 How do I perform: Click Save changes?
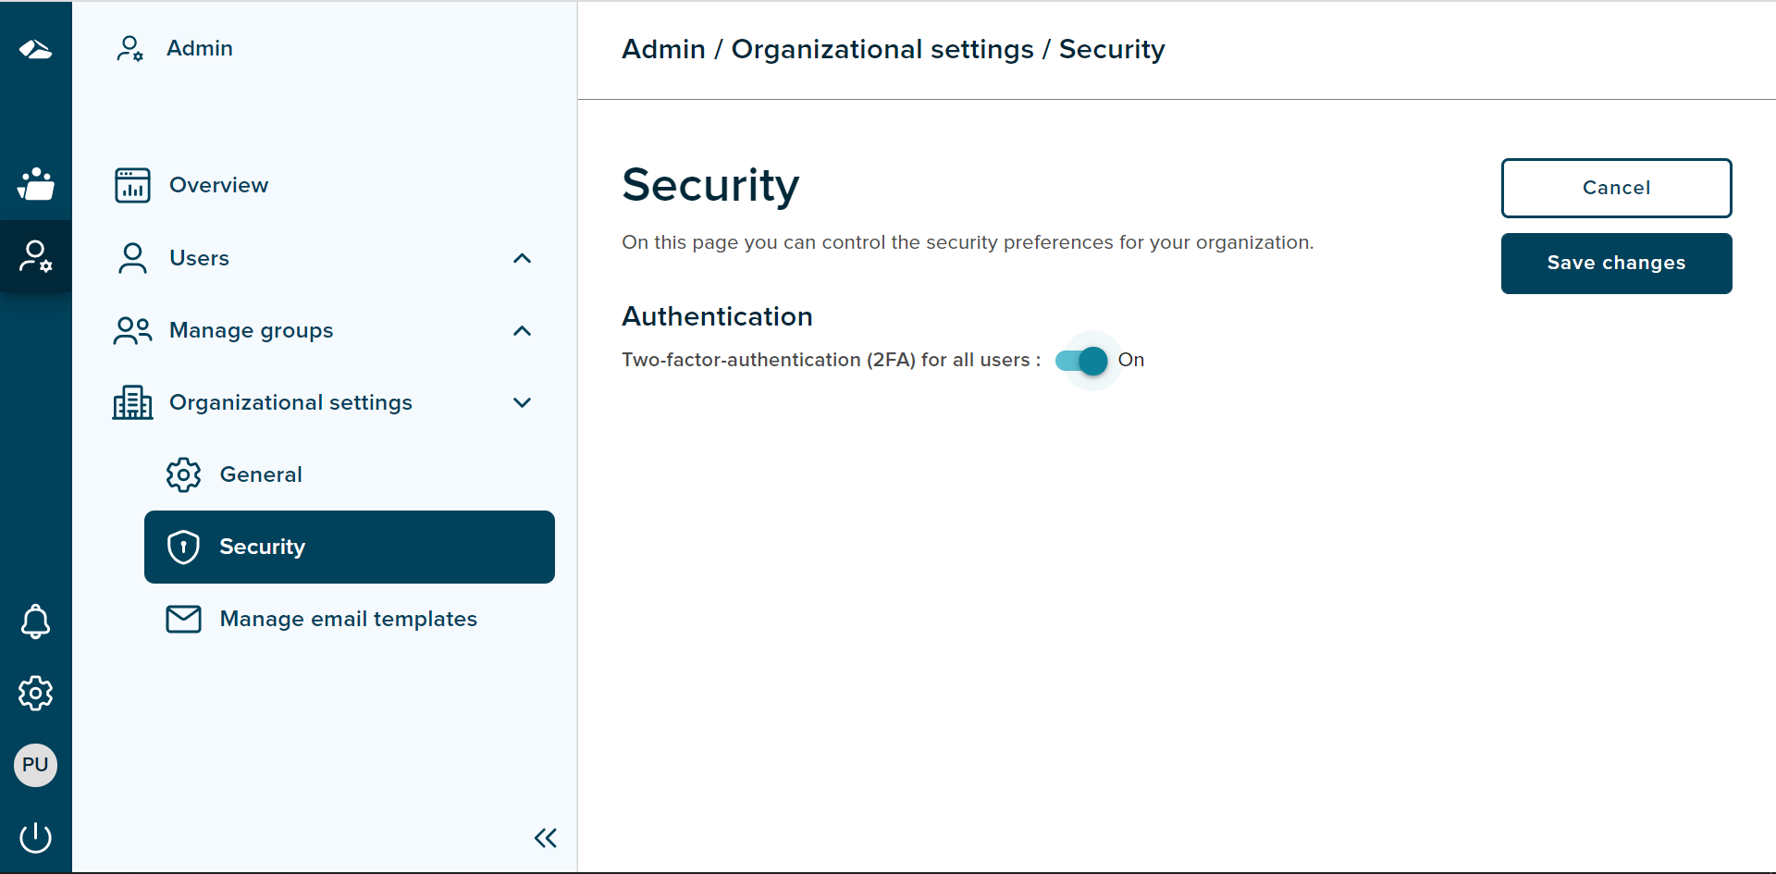1615,264
